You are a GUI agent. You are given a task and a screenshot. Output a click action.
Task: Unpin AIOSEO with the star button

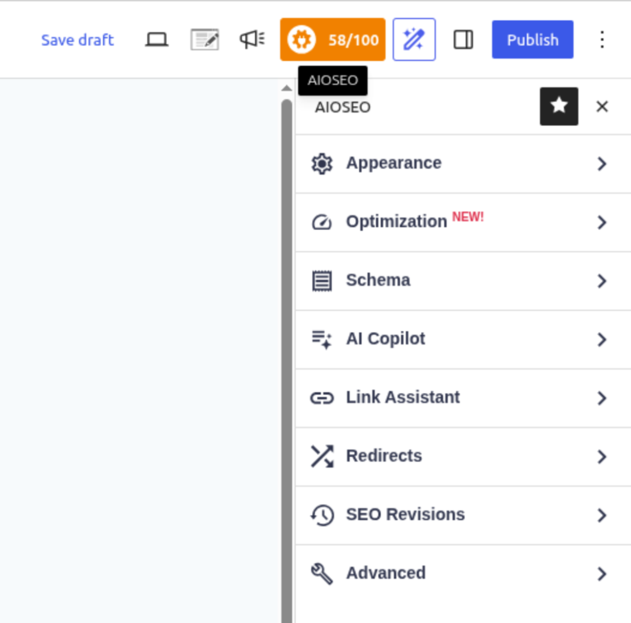(x=559, y=107)
